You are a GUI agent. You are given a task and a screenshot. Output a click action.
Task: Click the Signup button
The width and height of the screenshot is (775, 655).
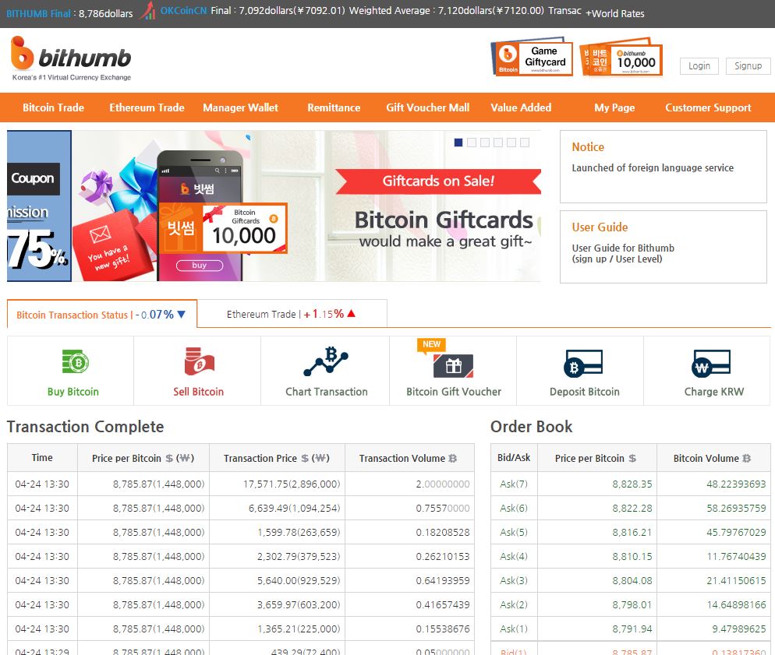click(x=748, y=66)
